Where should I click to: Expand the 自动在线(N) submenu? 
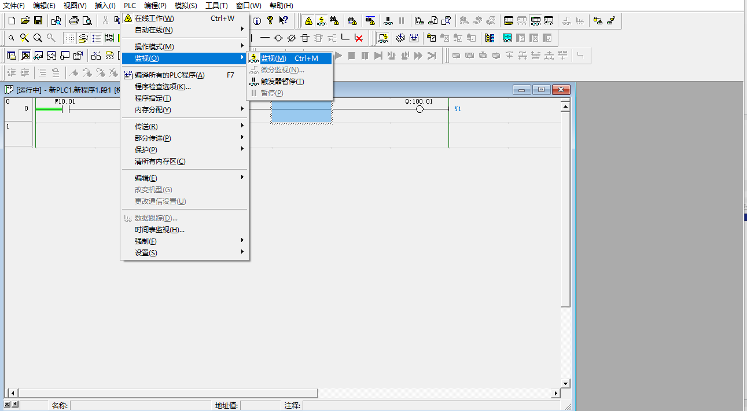click(185, 30)
